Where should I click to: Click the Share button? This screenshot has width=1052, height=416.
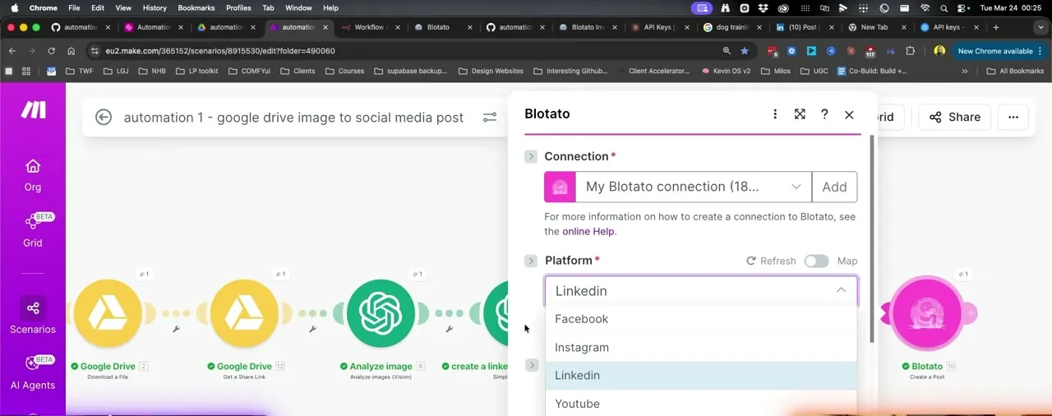[954, 117]
